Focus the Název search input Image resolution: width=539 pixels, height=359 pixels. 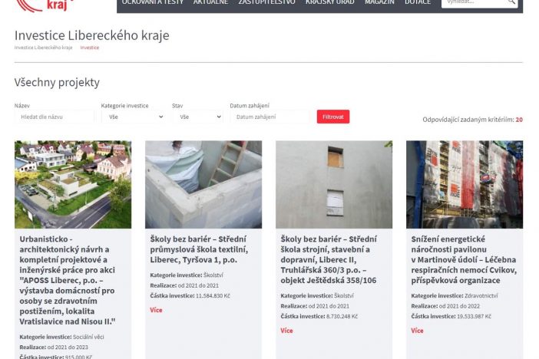click(x=54, y=117)
